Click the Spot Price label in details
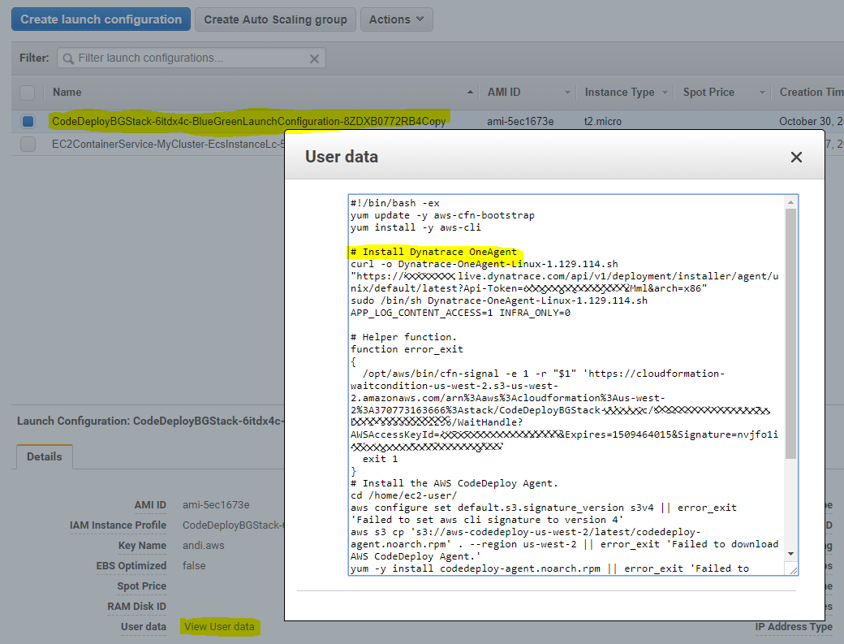Screen dimensions: 844x644 coord(141,586)
